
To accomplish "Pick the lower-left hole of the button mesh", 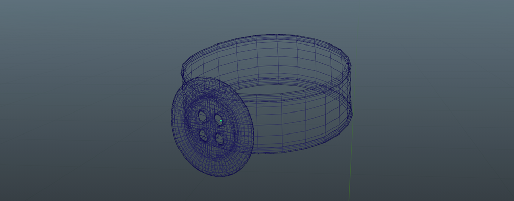I will 204,136.
